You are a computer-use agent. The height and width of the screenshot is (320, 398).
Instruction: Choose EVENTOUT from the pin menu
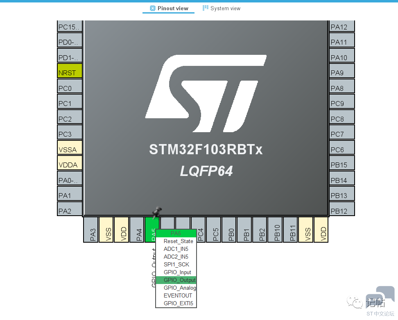[x=176, y=295]
